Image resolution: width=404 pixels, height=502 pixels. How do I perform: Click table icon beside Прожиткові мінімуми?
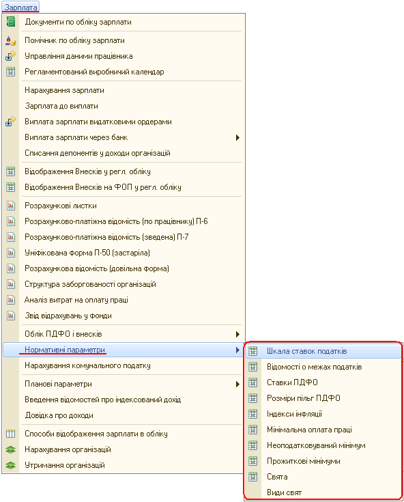253,461
